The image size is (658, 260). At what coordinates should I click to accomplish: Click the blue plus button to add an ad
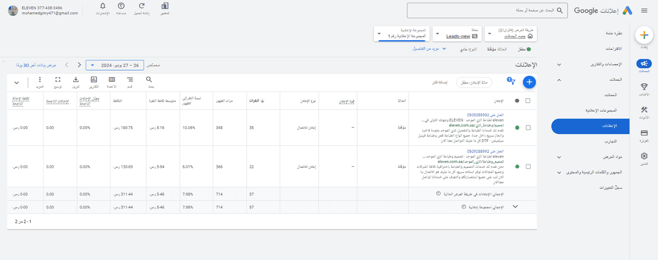pos(529,82)
